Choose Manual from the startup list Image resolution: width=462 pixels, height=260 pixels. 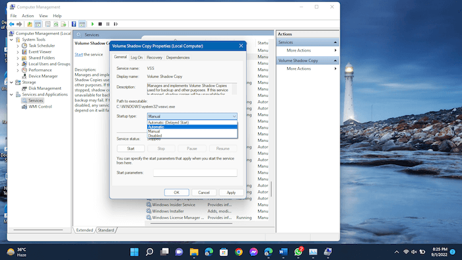pyautogui.click(x=192, y=131)
